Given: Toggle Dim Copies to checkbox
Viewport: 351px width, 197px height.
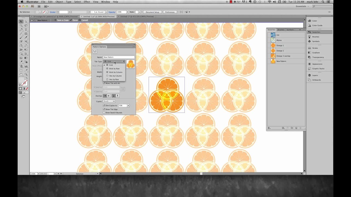Looking at the screenshot, I should [x=104, y=105].
